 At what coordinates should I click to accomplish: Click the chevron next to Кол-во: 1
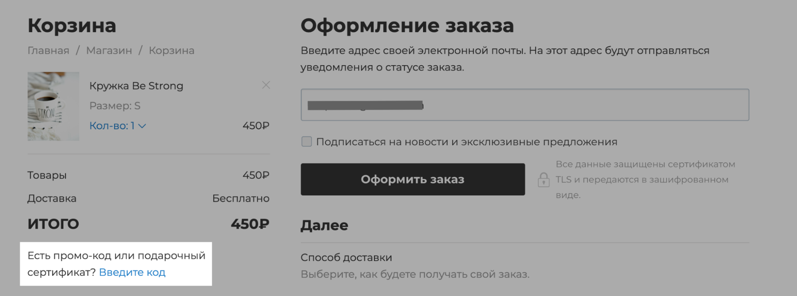(x=142, y=126)
